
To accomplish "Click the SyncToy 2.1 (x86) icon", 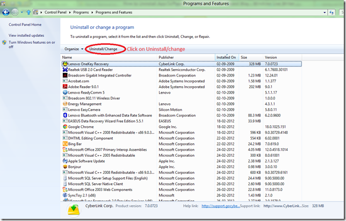I will (65, 195).
